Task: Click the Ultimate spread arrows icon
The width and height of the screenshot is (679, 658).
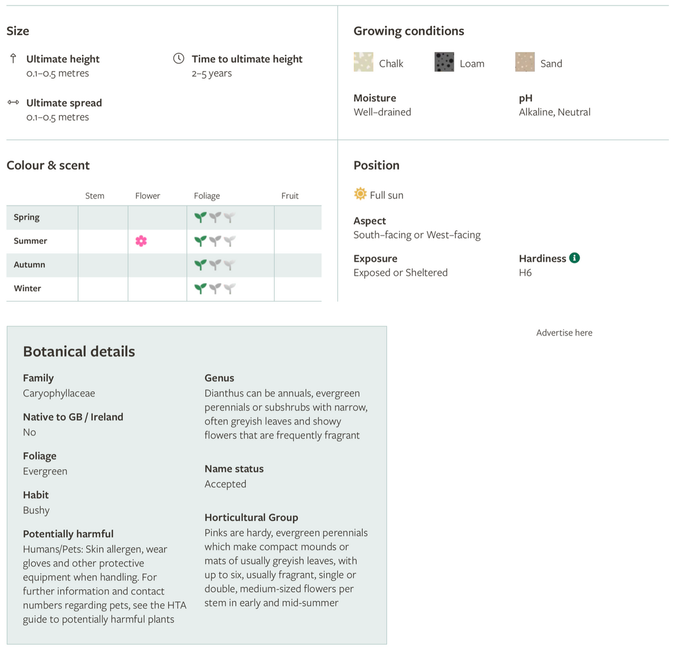Action: click(14, 102)
